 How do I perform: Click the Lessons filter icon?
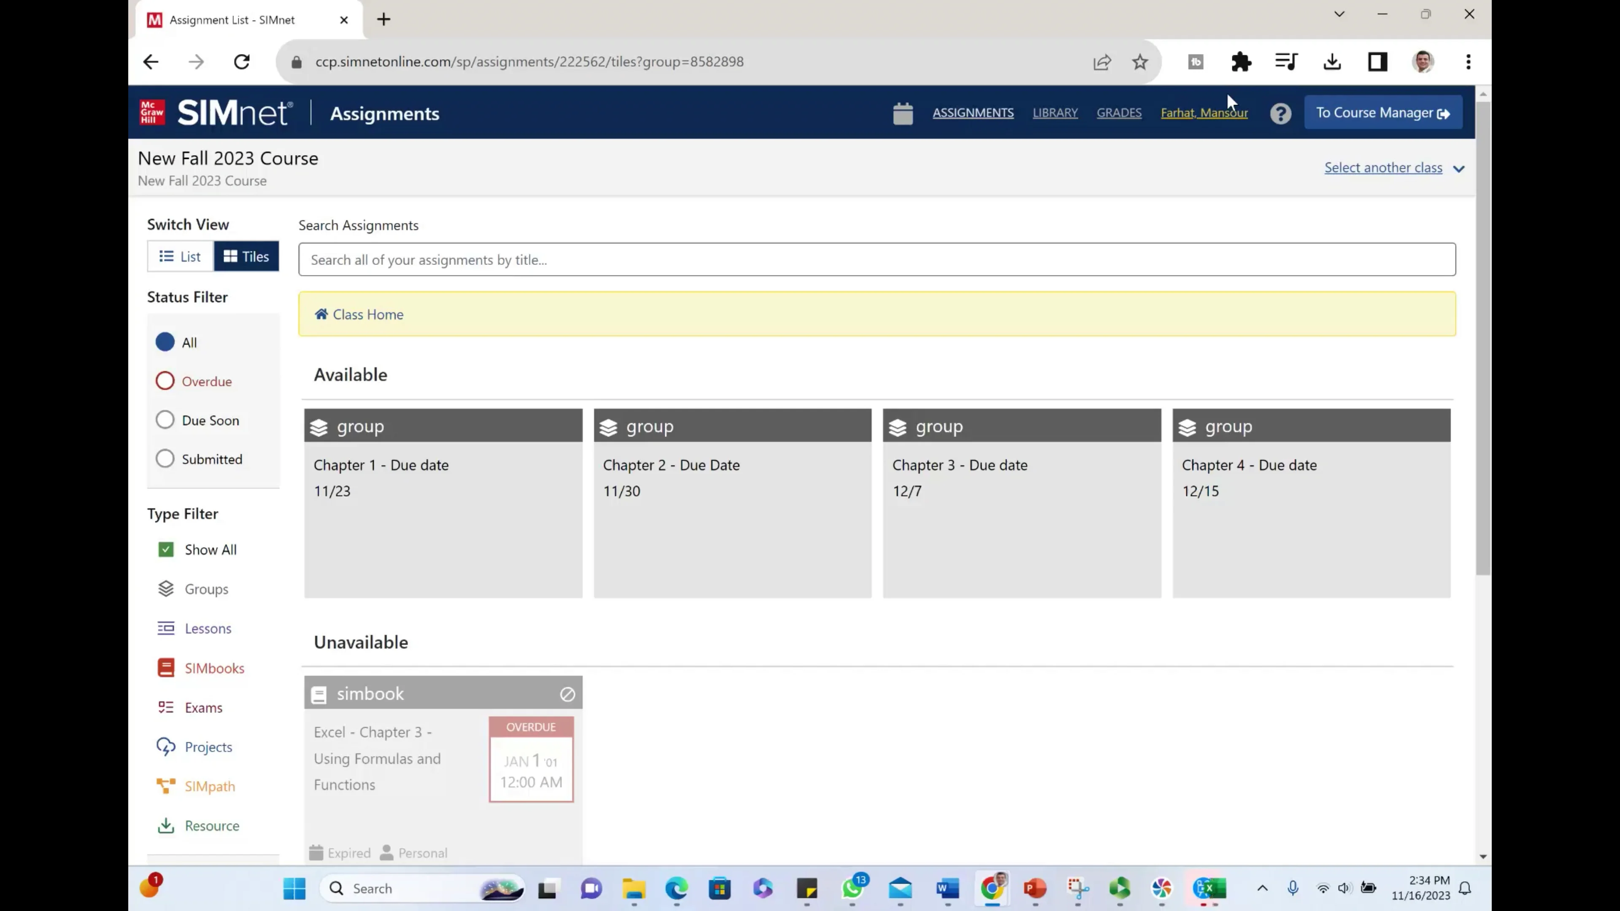(165, 628)
